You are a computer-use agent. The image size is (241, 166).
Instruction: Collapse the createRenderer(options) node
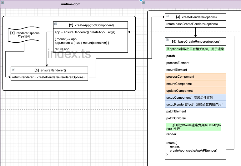(168, 16)
